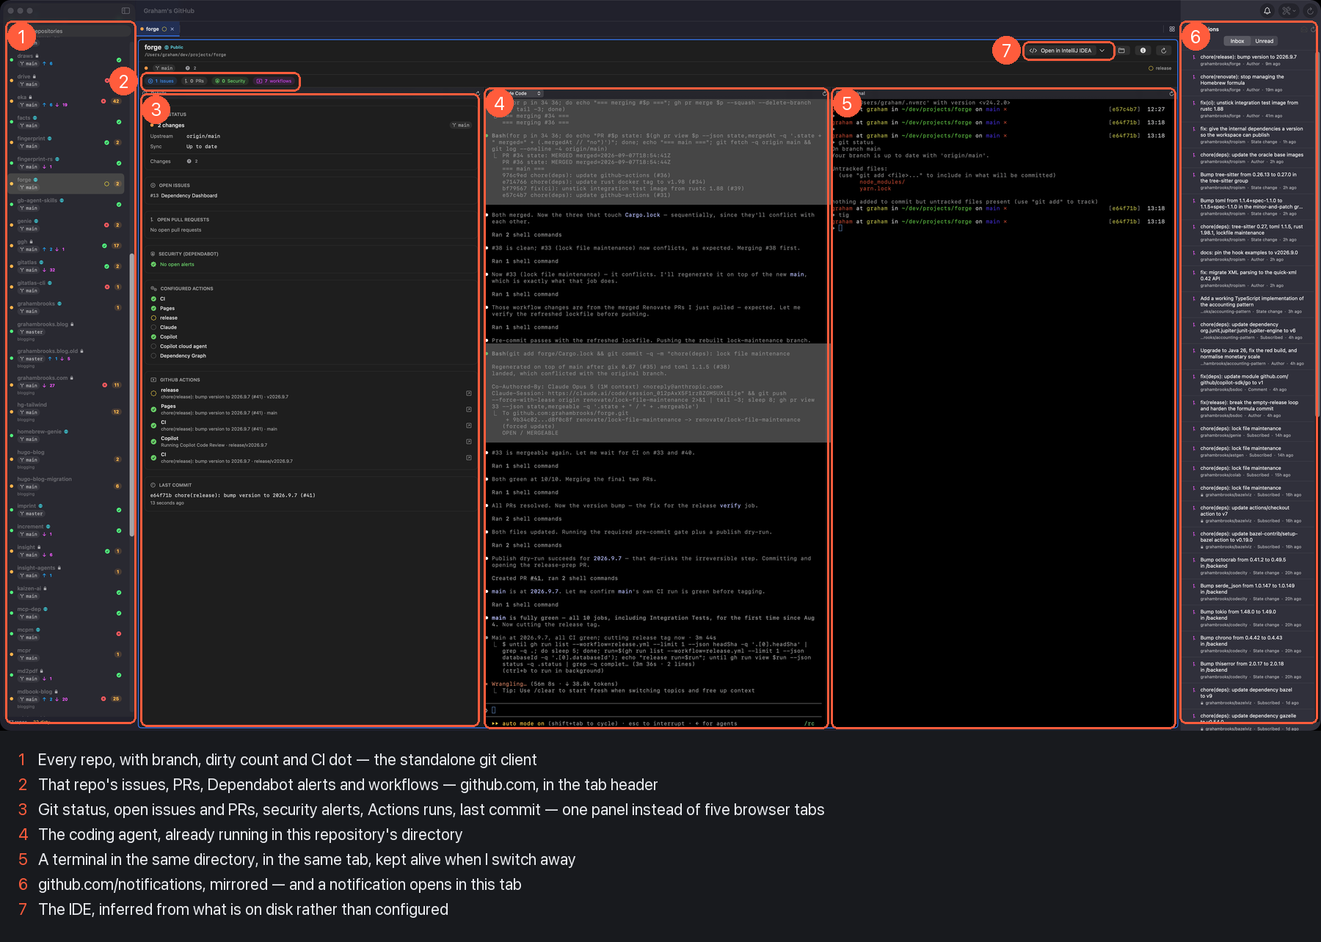Select the grahambrooks.com repository
The width and height of the screenshot is (1321, 942).
coord(66,384)
